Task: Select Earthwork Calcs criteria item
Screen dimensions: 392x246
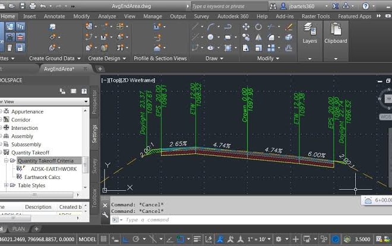Action: point(42,177)
